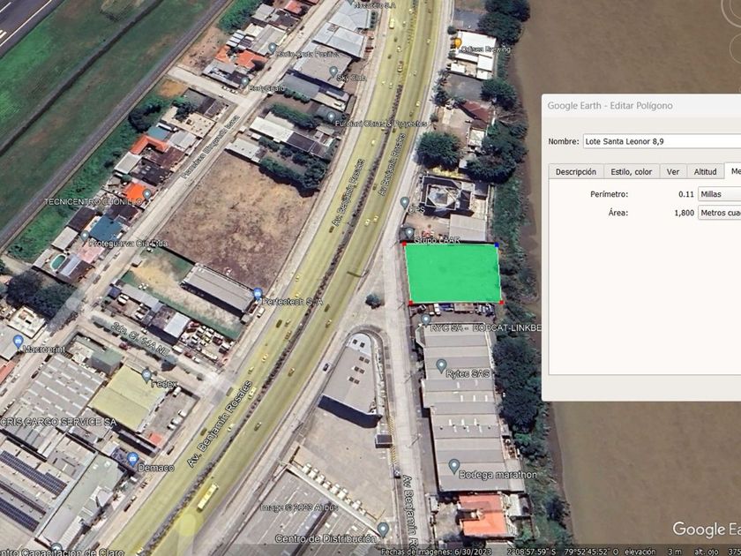
Task: Open the Centro de Distribución marker
Action: 383,529
